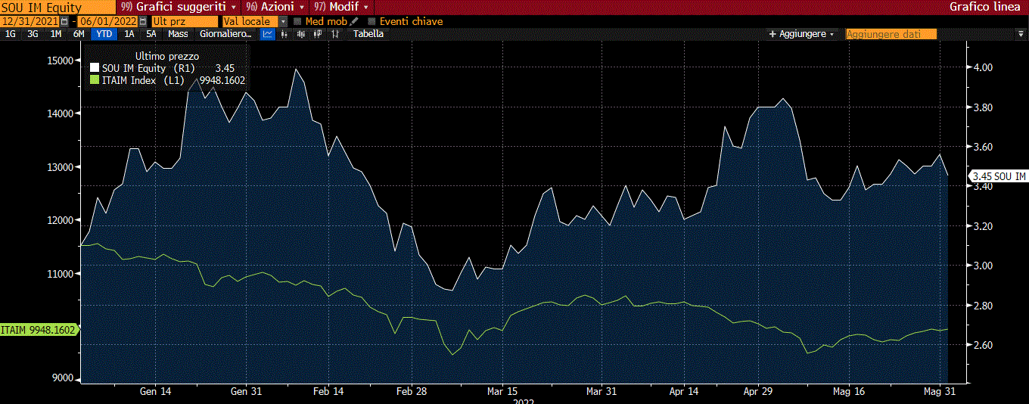Viewport: 1029px width, 404px height.
Task: Open the Aggiungere dropdown
Action: pyautogui.click(x=802, y=34)
